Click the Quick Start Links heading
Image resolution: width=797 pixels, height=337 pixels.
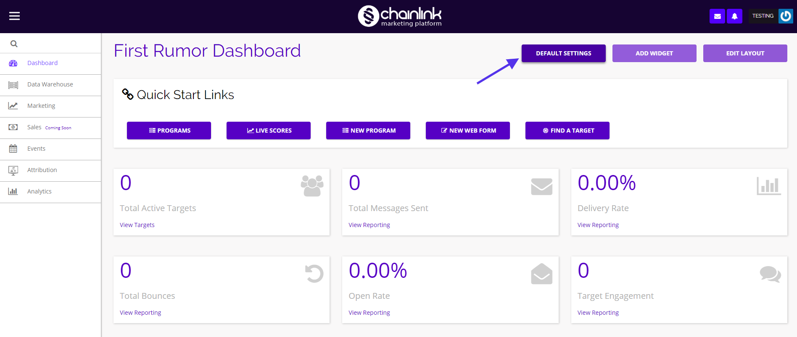coord(185,95)
